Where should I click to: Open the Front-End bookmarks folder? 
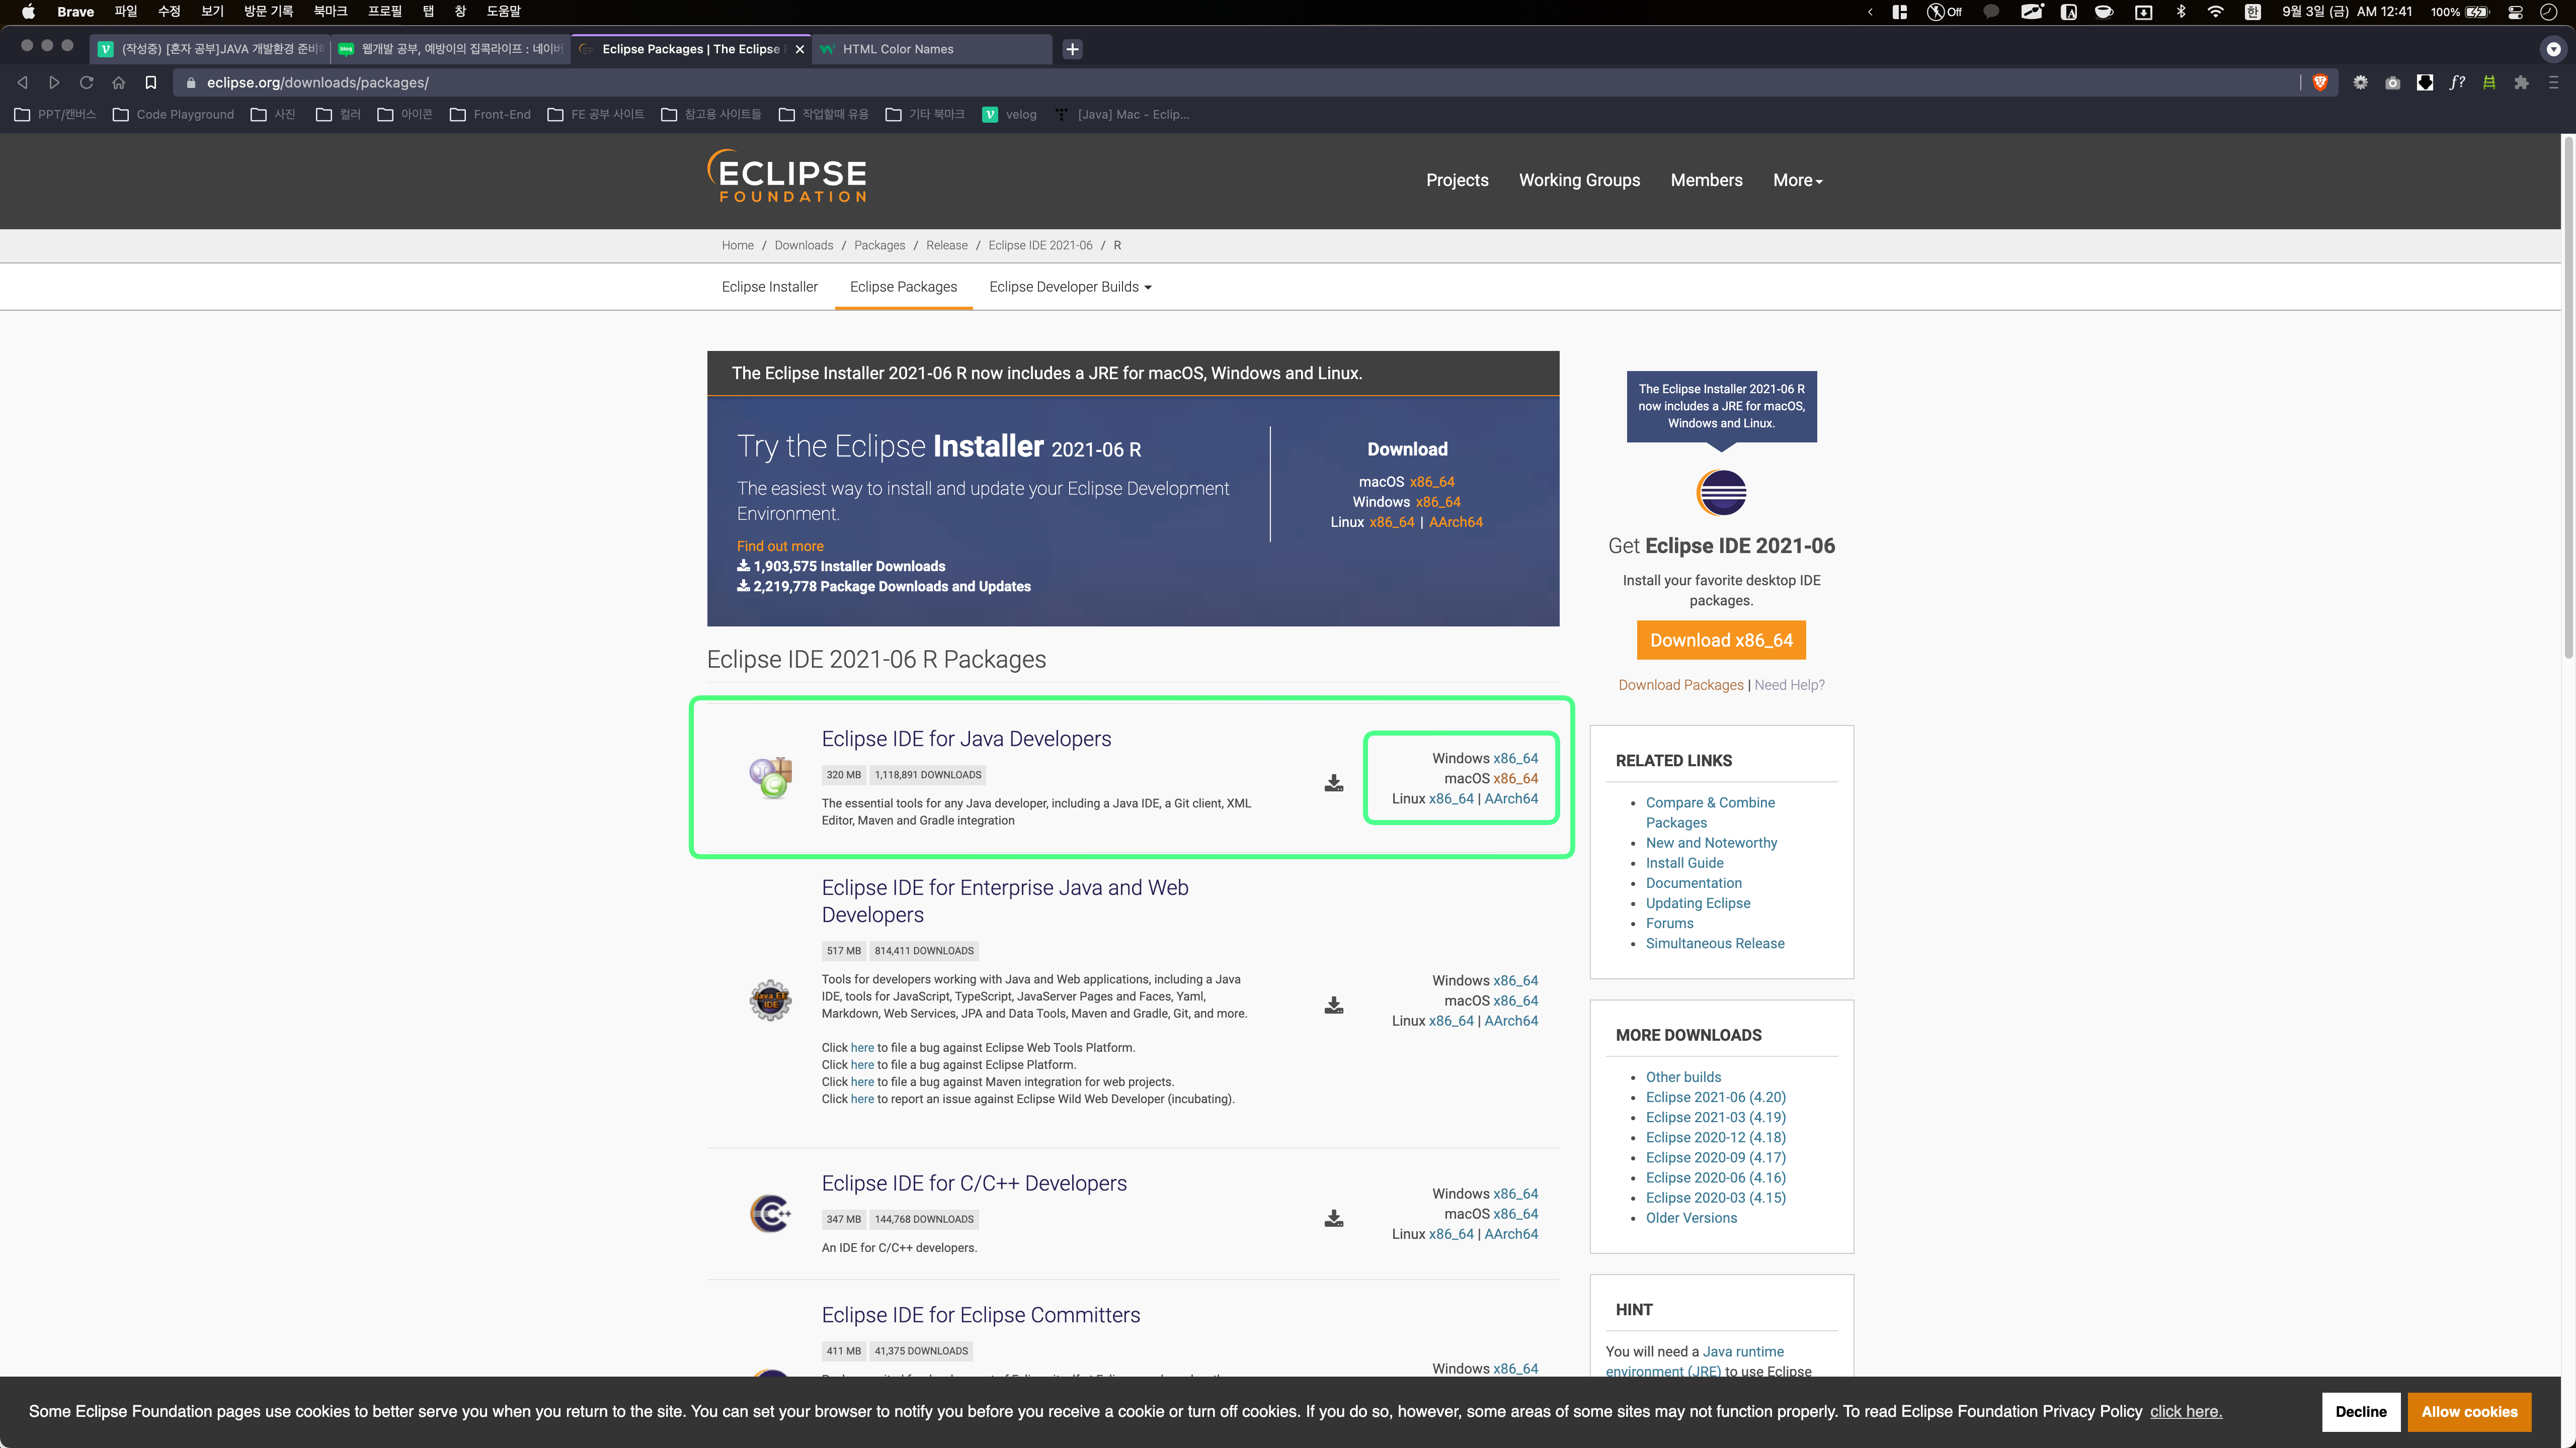490,115
